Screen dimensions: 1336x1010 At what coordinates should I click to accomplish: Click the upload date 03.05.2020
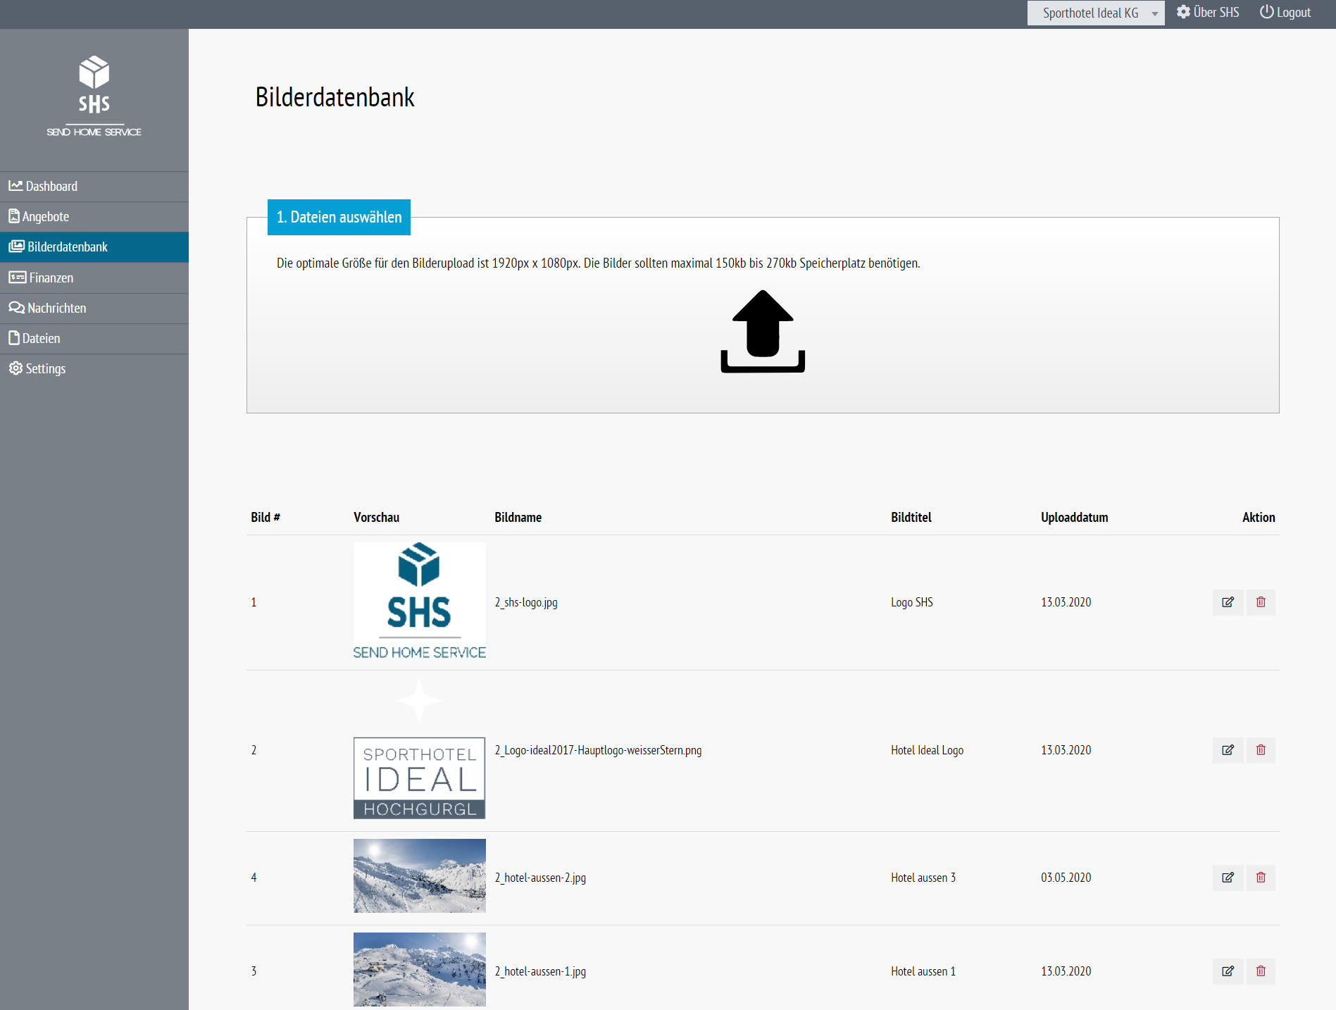tap(1066, 878)
